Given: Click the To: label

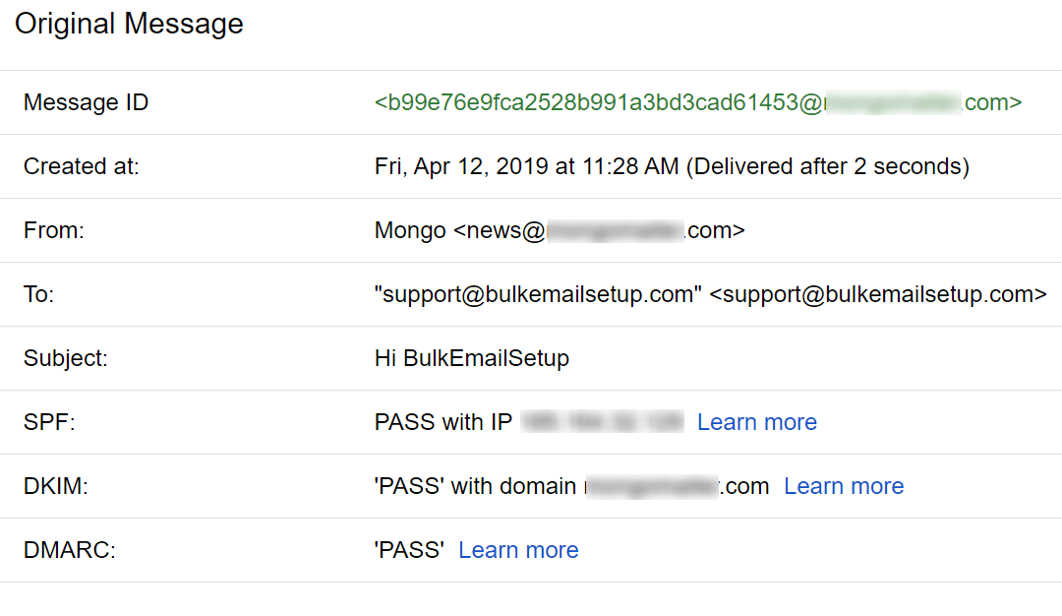Looking at the screenshot, I should (38, 294).
